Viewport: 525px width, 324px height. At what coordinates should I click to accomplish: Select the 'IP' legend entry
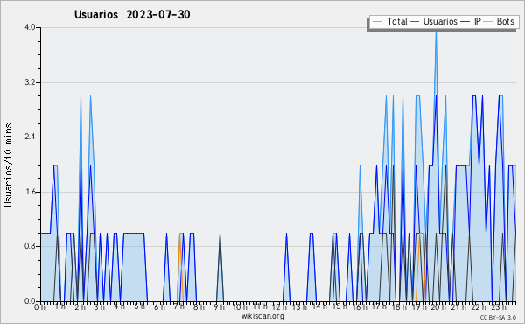pyautogui.click(x=471, y=22)
